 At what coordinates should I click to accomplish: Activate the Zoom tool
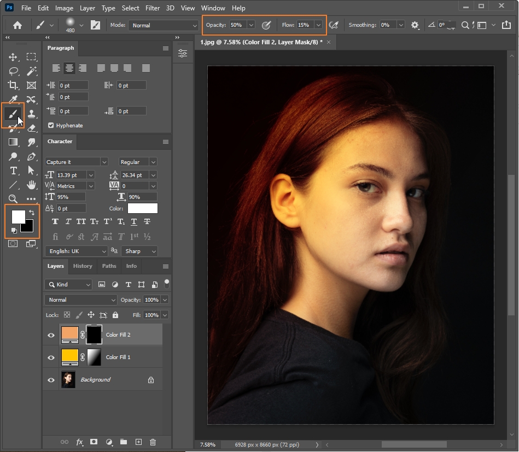[13, 199]
